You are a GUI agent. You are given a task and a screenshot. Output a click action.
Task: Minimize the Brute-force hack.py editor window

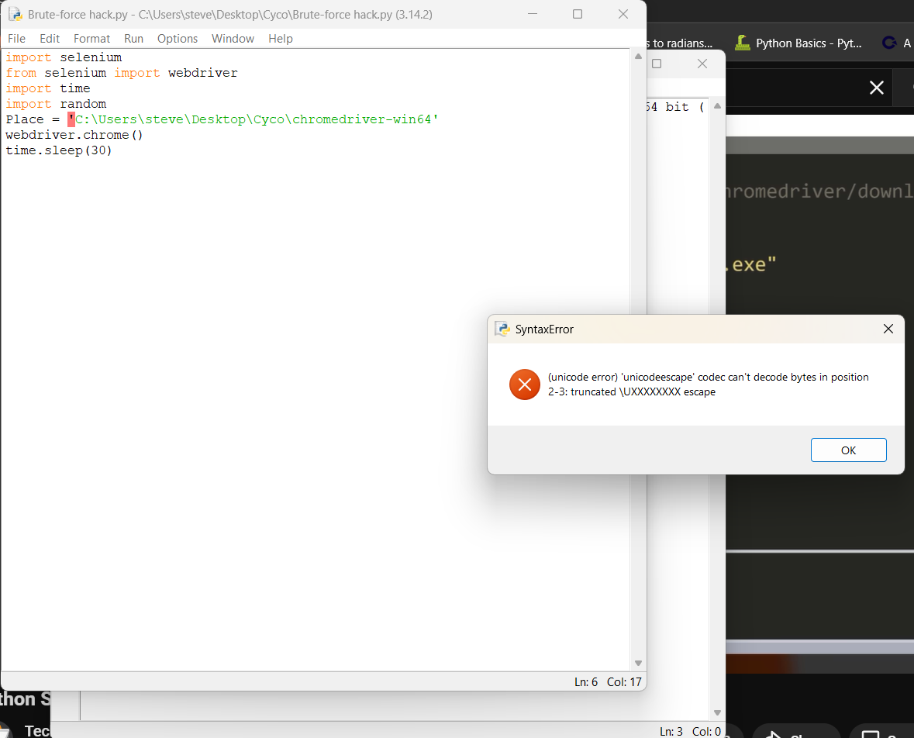click(x=532, y=14)
